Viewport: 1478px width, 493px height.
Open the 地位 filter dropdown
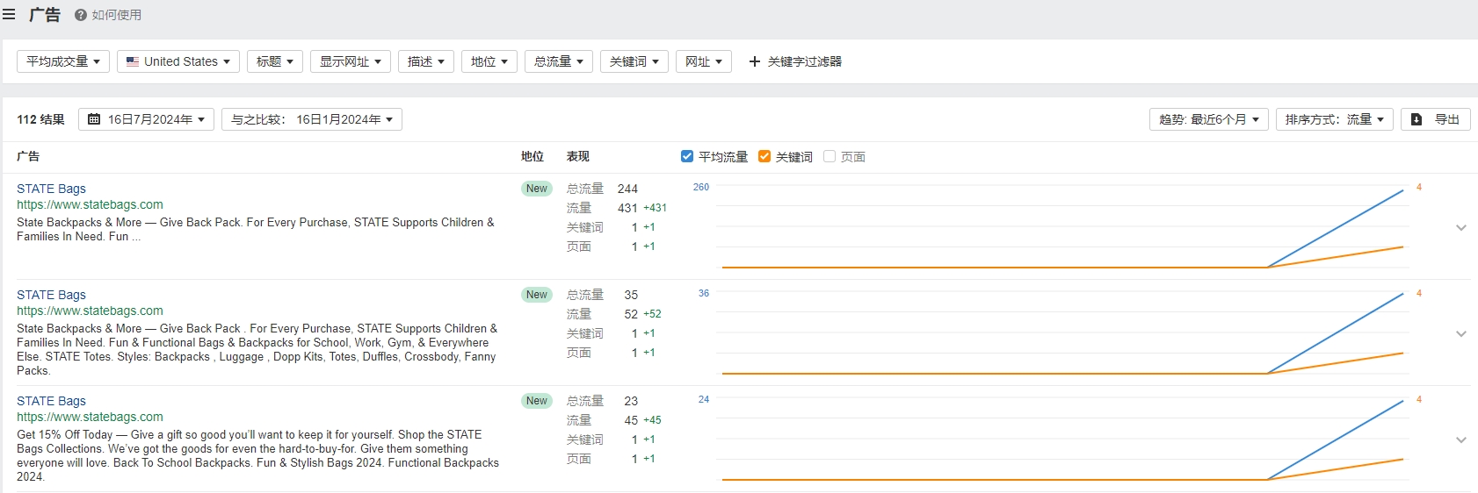pyautogui.click(x=489, y=61)
